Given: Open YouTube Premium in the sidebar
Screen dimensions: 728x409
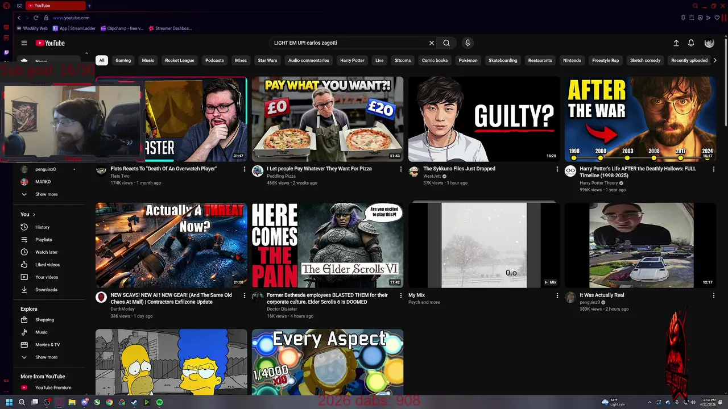Looking at the screenshot, I should point(45,388).
